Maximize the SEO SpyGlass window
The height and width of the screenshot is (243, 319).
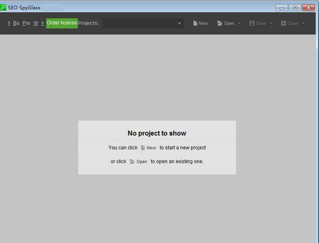[295, 8]
